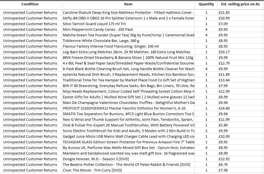
Task: Select Condition cell in Caroline Shatuik row
Action: point(31,13)
